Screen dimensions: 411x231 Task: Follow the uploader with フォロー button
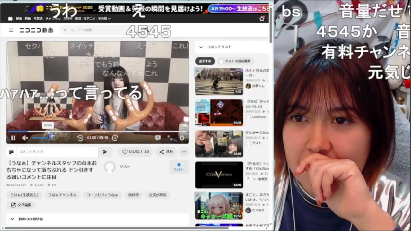pos(179,167)
